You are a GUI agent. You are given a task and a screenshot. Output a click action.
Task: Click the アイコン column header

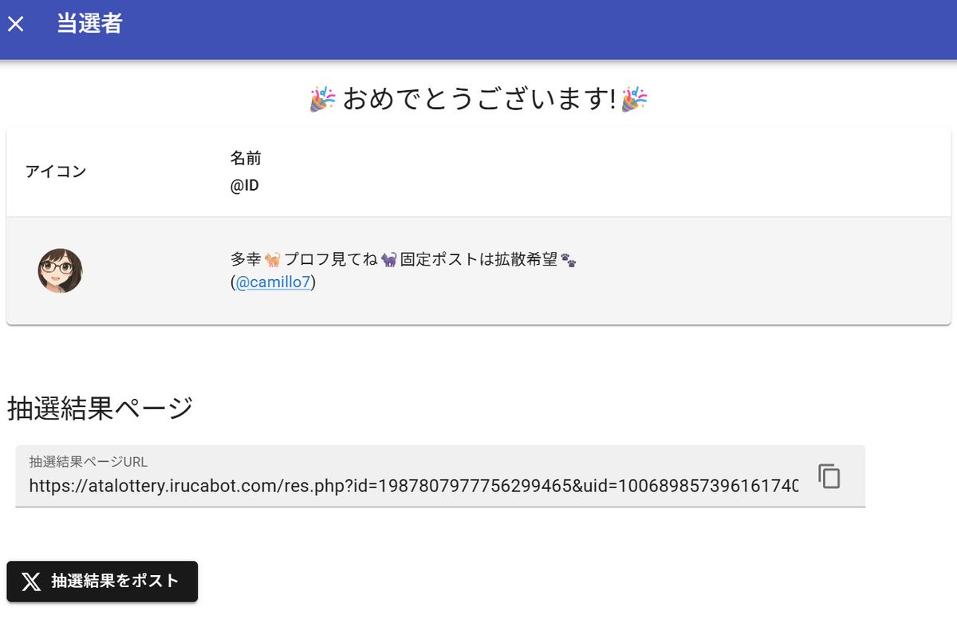coord(56,172)
